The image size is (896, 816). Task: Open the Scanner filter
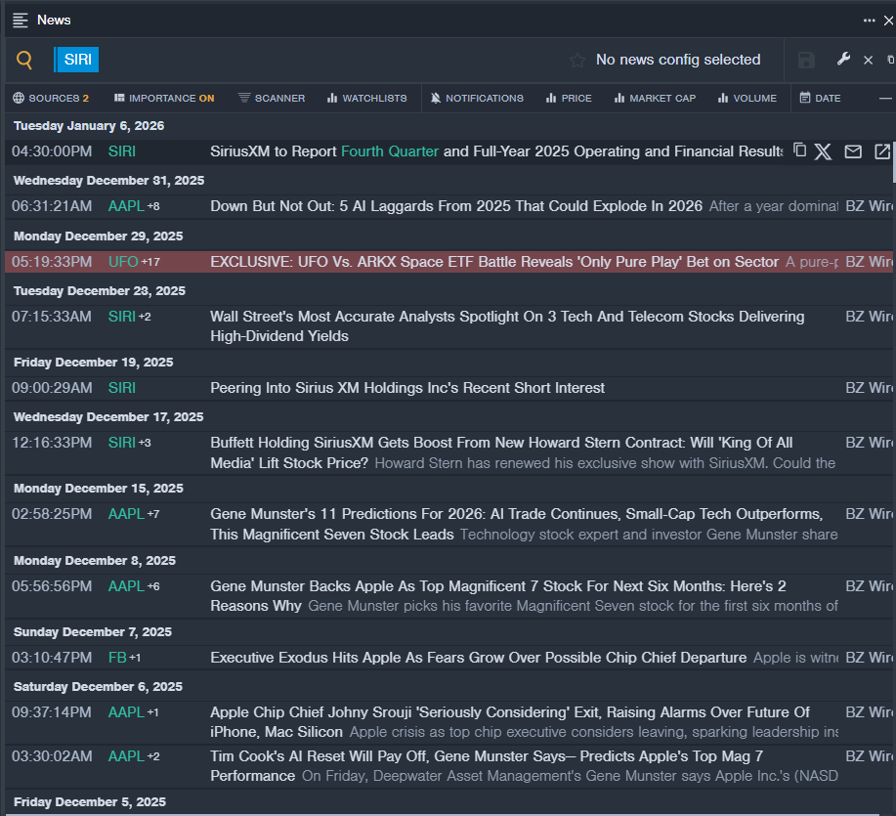point(272,98)
